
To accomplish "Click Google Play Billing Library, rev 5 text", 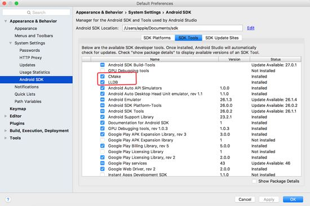I will 139,146.
